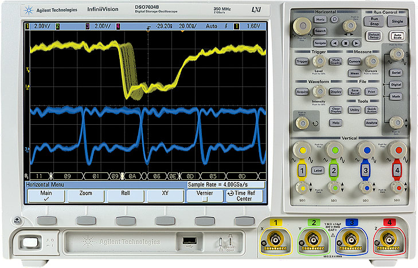Open the Acquire menu key
Screen dimensions: 418x268
302,92
